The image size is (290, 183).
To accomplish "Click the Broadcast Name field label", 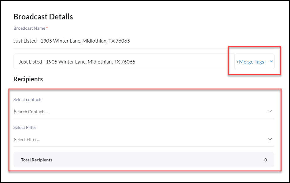I will [x=29, y=28].
